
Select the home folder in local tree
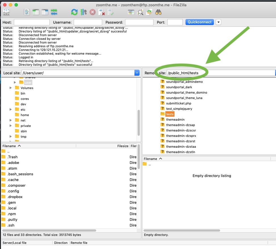25,115
